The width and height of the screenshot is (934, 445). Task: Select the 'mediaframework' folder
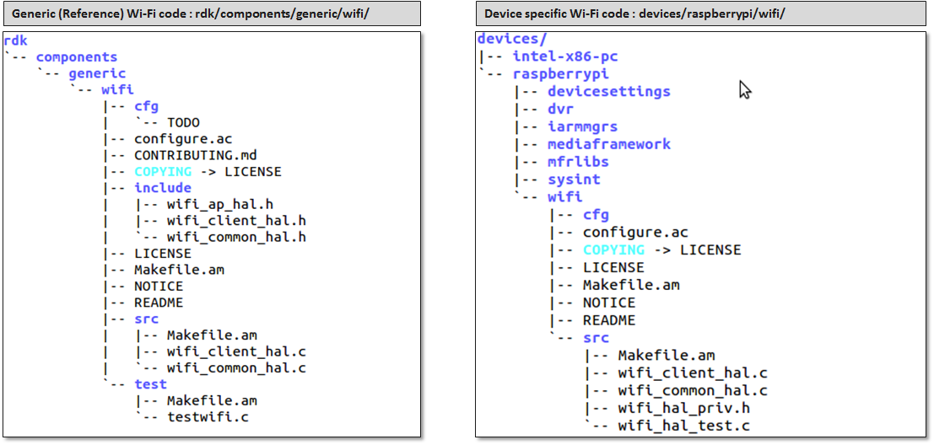[609, 145]
